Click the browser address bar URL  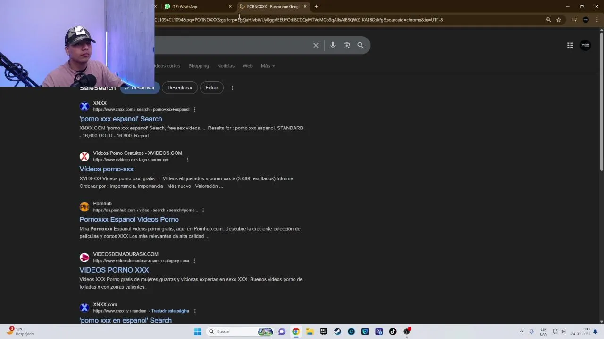click(298, 20)
